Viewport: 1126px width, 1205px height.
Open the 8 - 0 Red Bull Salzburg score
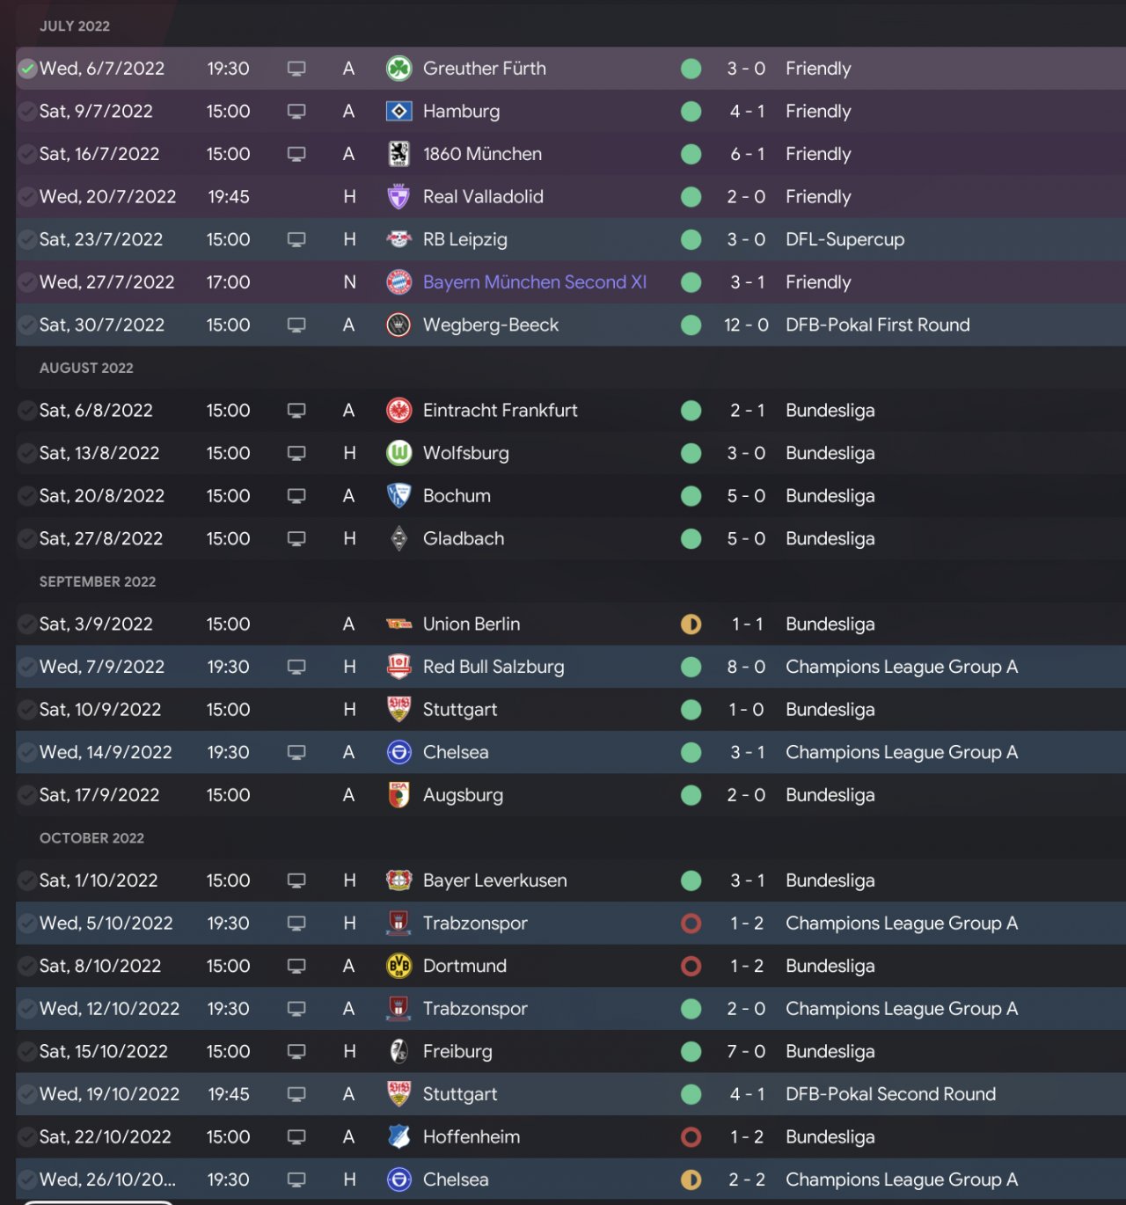pos(746,668)
